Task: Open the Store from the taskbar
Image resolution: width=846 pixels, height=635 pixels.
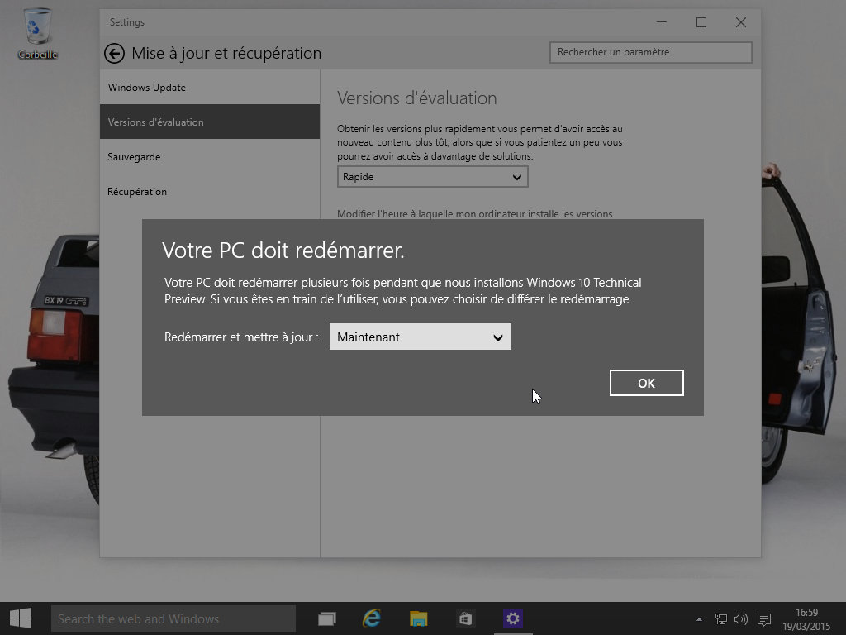Action: [465, 618]
